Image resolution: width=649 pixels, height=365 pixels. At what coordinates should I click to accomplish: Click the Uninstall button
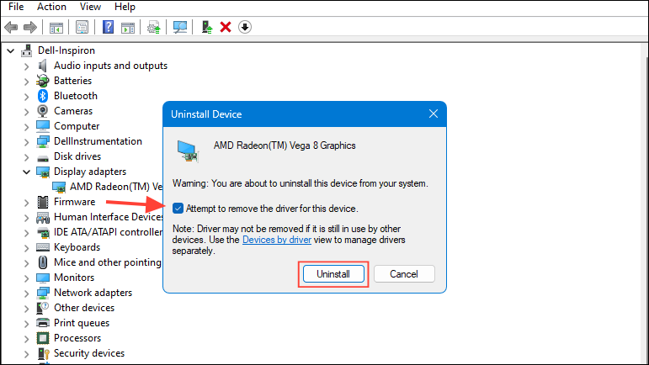point(333,274)
